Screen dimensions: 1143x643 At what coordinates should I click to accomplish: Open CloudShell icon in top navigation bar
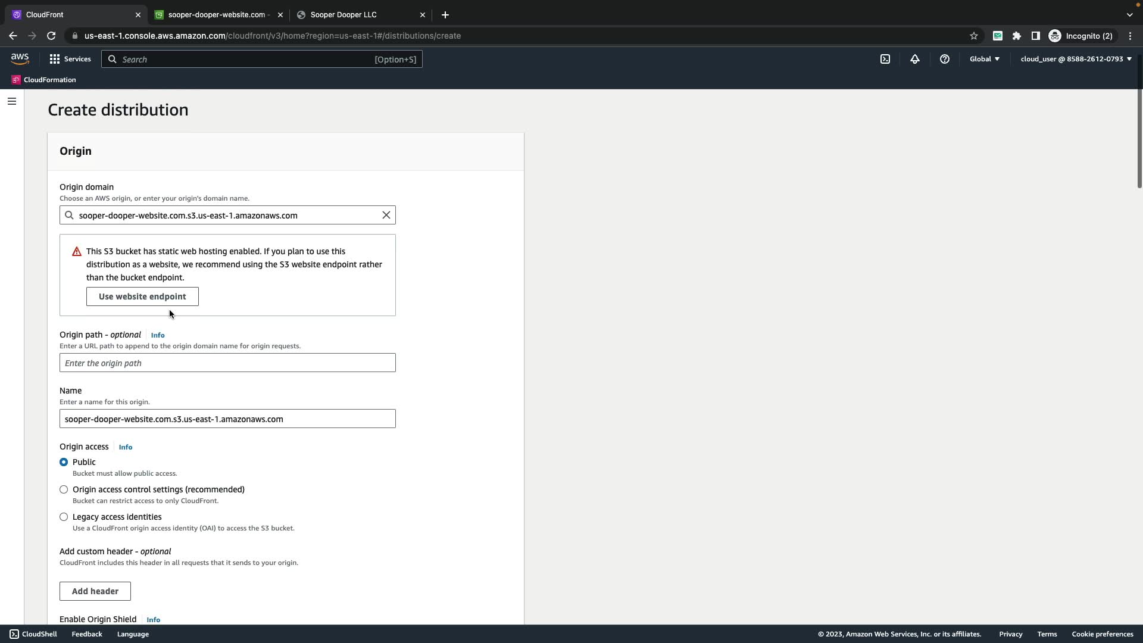[x=885, y=59]
